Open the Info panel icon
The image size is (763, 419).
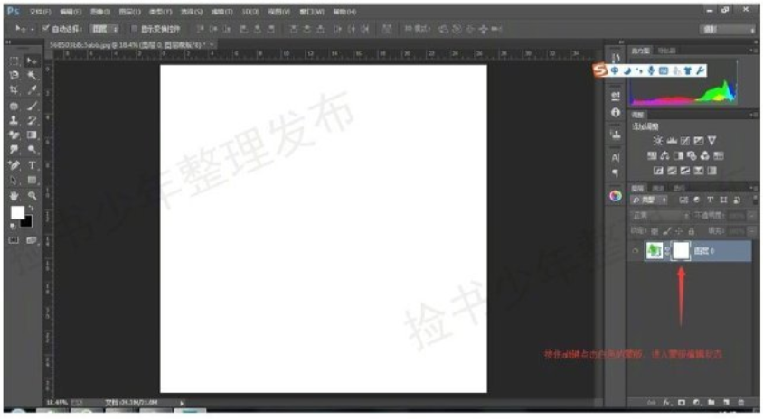point(616,112)
